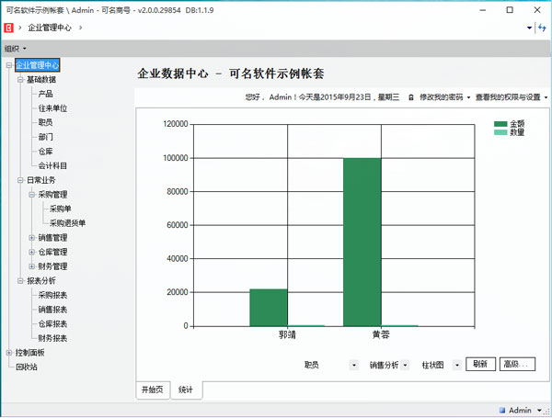
Task: Expand the 控制面板 tree node
Action: [8, 353]
